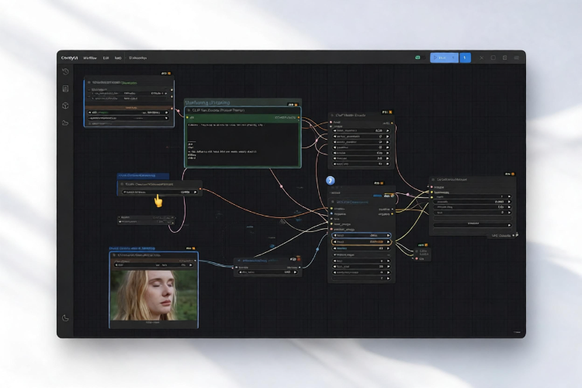Open the folder icon in the left sidebar
The width and height of the screenshot is (582, 388).
click(66, 123)
